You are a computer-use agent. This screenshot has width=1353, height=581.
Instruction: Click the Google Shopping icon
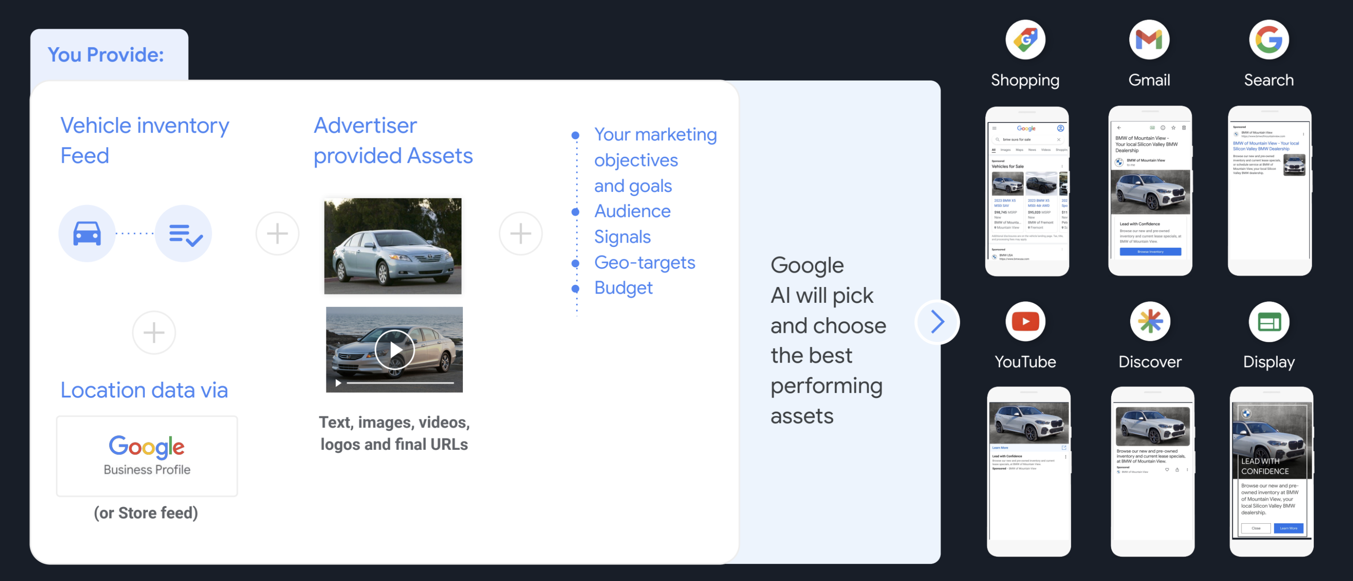(x=1025, y=40)
